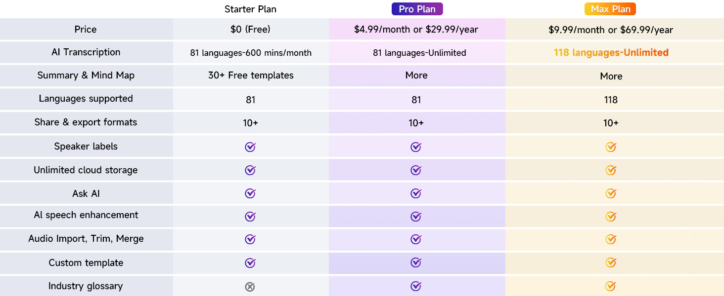Click the 118 languages-Unlimited highlighted text

[x=611, y=52]
